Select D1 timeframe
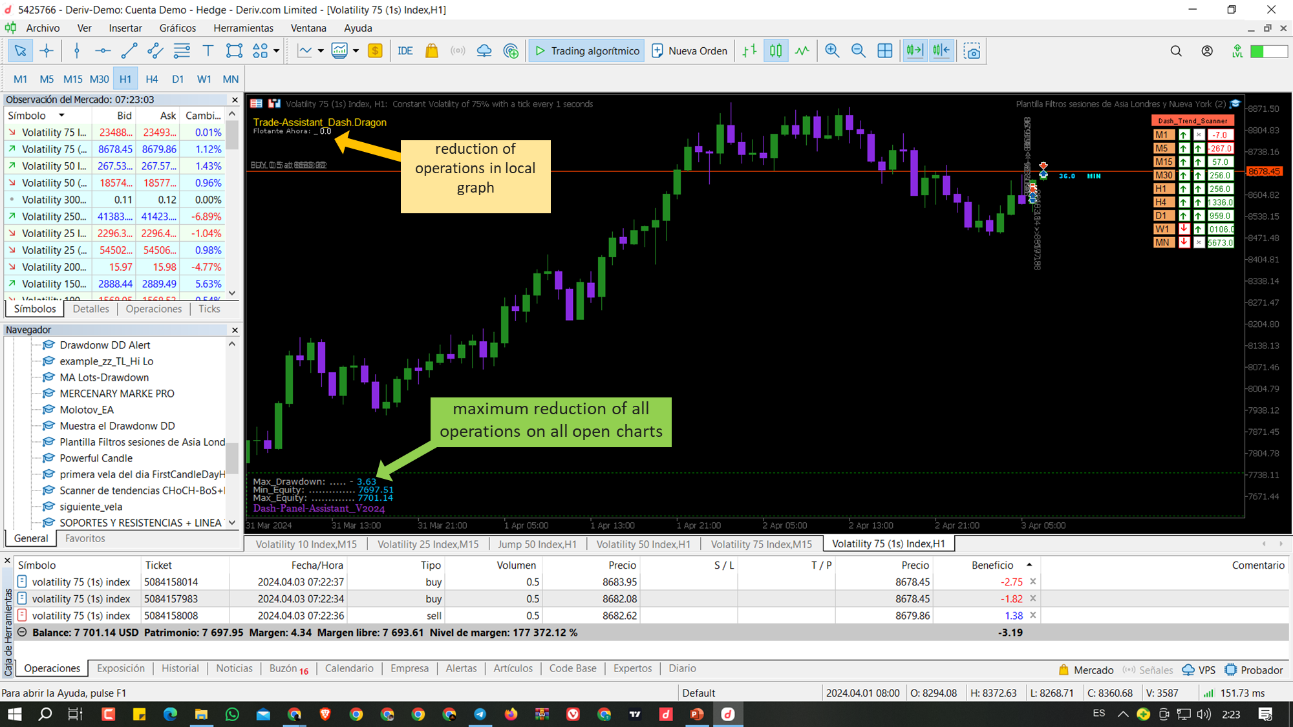The height and width of the screenshot is (727, 1293). coord(178,79)
